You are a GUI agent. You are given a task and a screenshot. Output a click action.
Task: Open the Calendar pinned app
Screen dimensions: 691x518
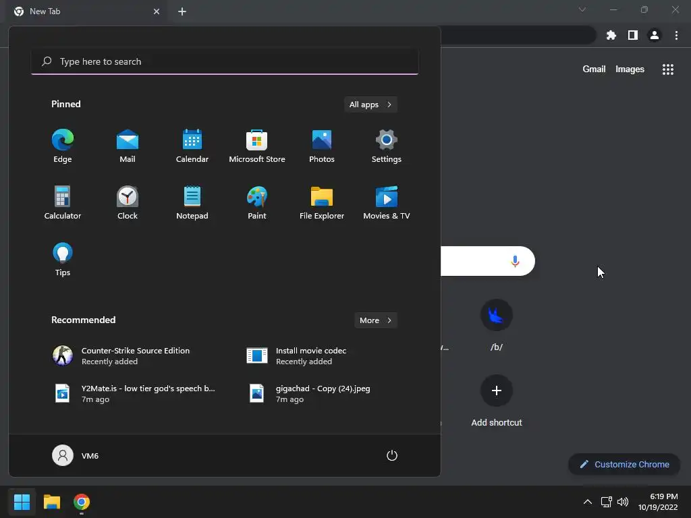(x=192, y=146)
